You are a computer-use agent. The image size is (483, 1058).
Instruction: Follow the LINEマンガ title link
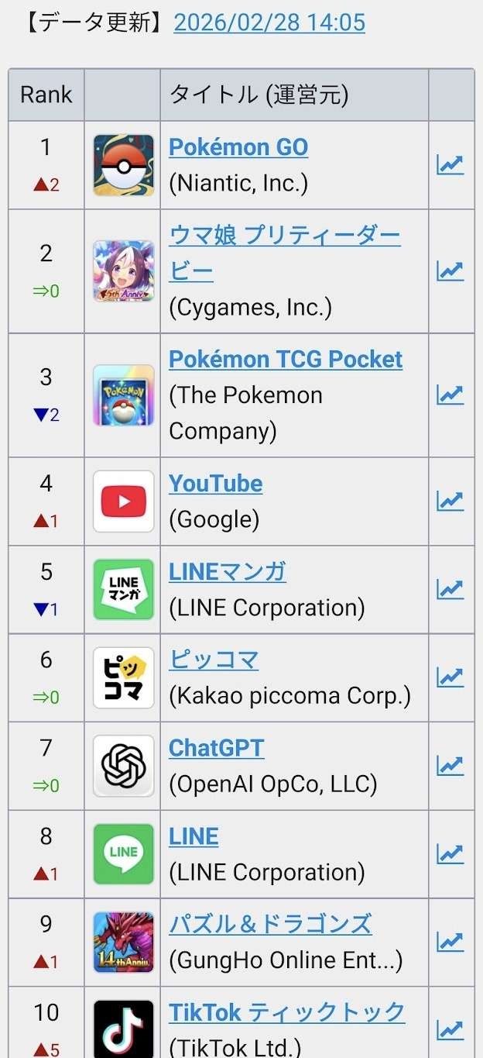pos(228,572)
